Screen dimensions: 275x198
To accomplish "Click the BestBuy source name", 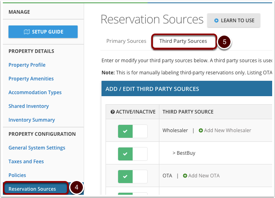I will pos(186,153).
